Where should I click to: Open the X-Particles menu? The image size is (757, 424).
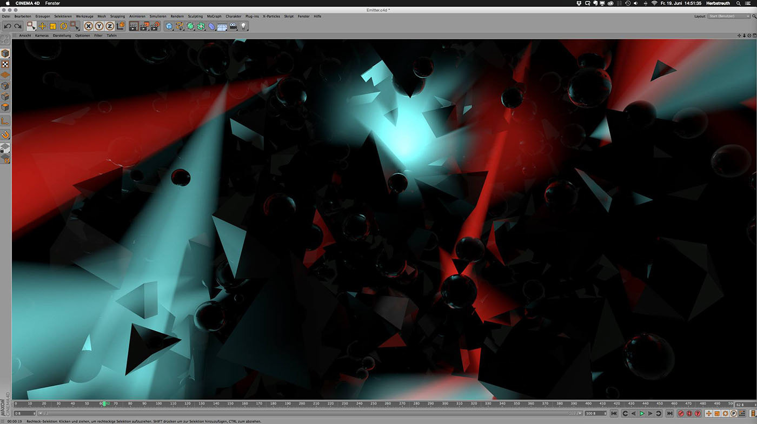(x=271, y=16)
